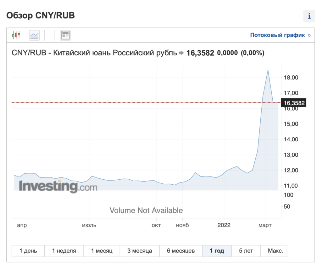Click the март date axis label
The width and height of the screenshot is (322, 272).
(x=265, y=225)
